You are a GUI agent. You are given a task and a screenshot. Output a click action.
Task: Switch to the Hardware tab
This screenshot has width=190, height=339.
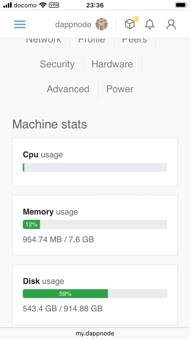[112, 64]
